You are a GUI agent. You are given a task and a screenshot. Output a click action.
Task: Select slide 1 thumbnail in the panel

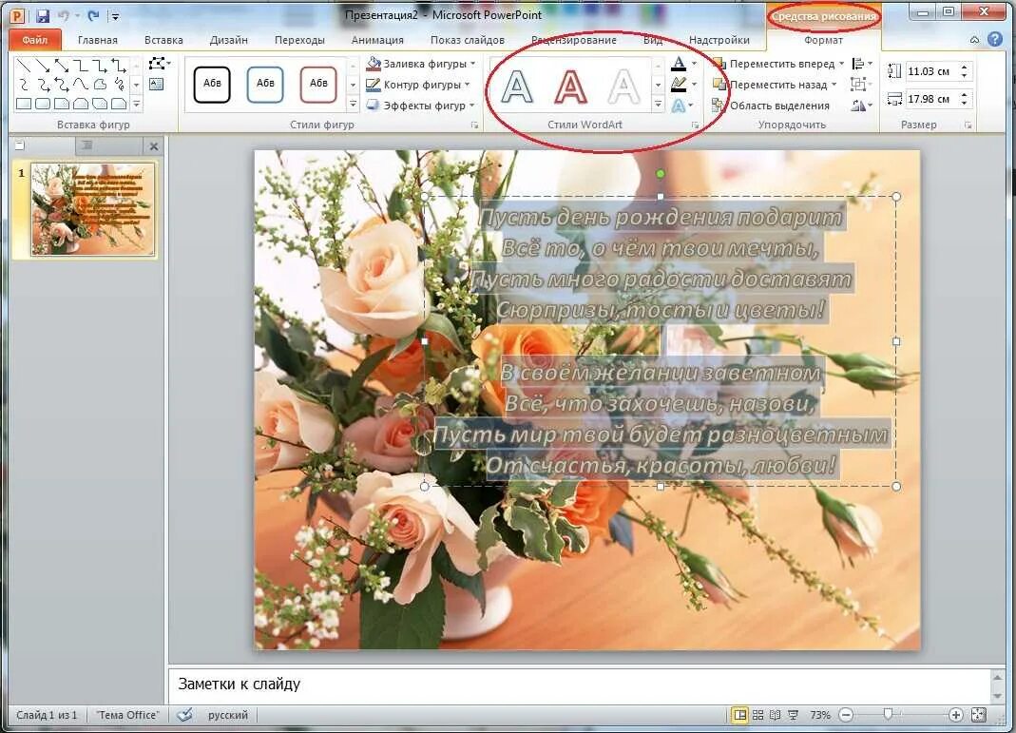[x=93, y=209]
